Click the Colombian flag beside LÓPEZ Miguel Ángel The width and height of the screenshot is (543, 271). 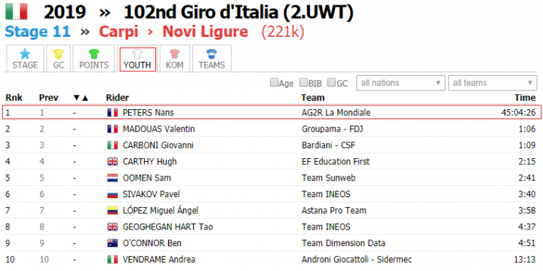[112, 211]
